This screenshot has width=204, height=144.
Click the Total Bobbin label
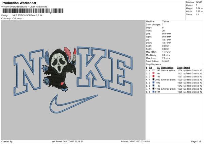(152, 61)
